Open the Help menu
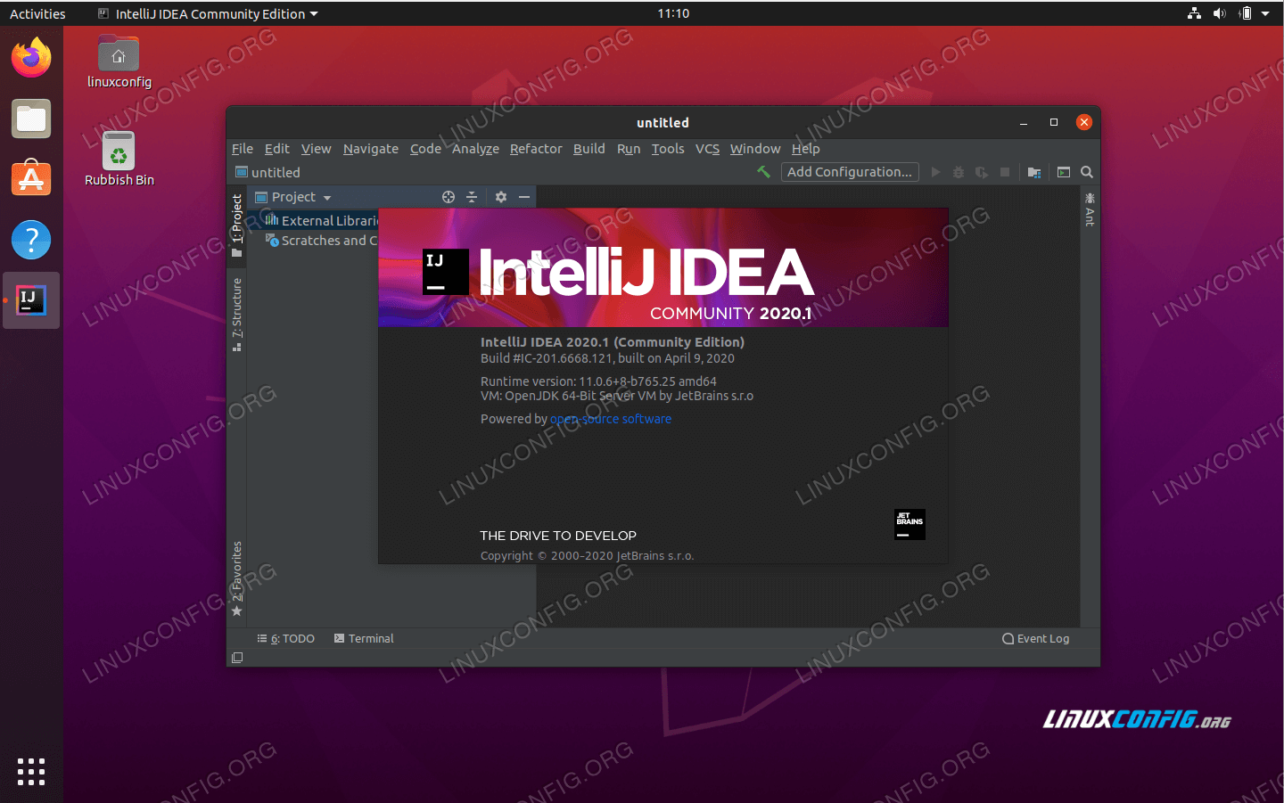The image size is (1284, 803). pos(805,149)
